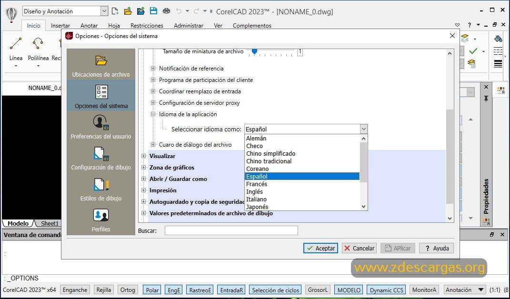Click the blue Save disk icon
Screen dimensions: 510x299
tap(153, 11)
